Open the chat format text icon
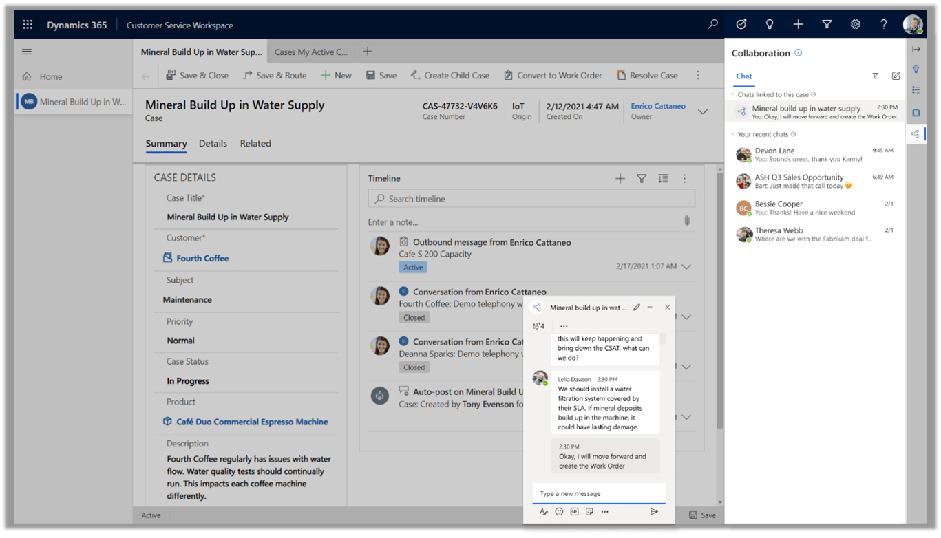941x538 pixels. (544, 512)
